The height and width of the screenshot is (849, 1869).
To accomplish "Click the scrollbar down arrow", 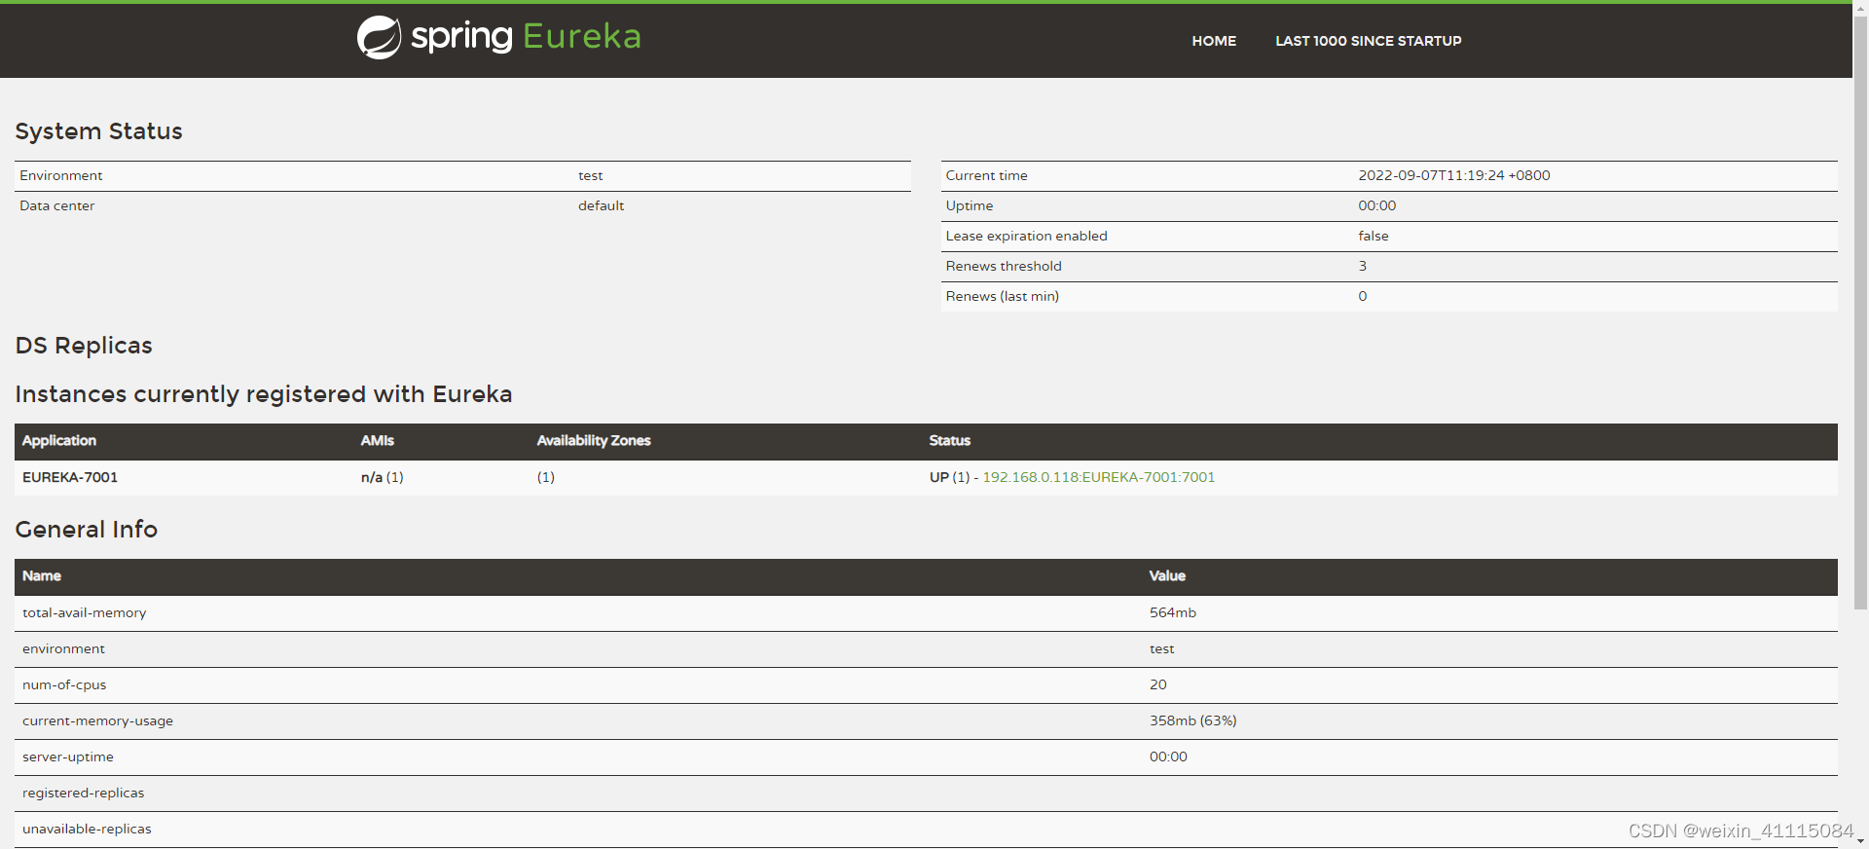I will coord(1860,841).
